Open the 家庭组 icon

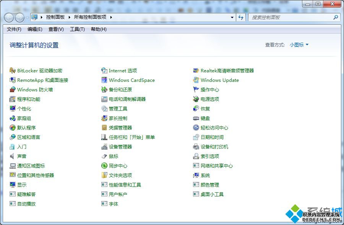(x=13, y=118)
